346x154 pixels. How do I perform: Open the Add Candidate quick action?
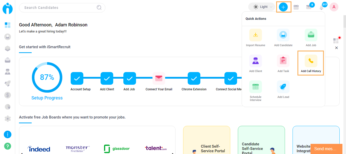(283, 35)
